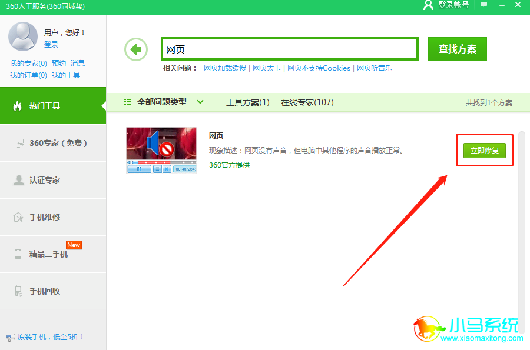The height and width of the screenshot is (350, 530).
Task: Click the New badge on 精品二手机
Action: coord(74,245)
